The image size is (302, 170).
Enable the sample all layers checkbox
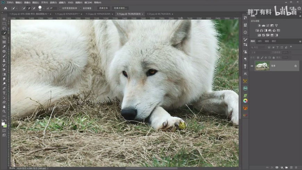(x=60, y=8)
